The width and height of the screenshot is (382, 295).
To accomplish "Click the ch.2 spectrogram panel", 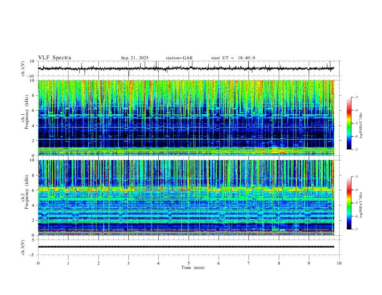I will pyautogui.click(x=186, y=198).
